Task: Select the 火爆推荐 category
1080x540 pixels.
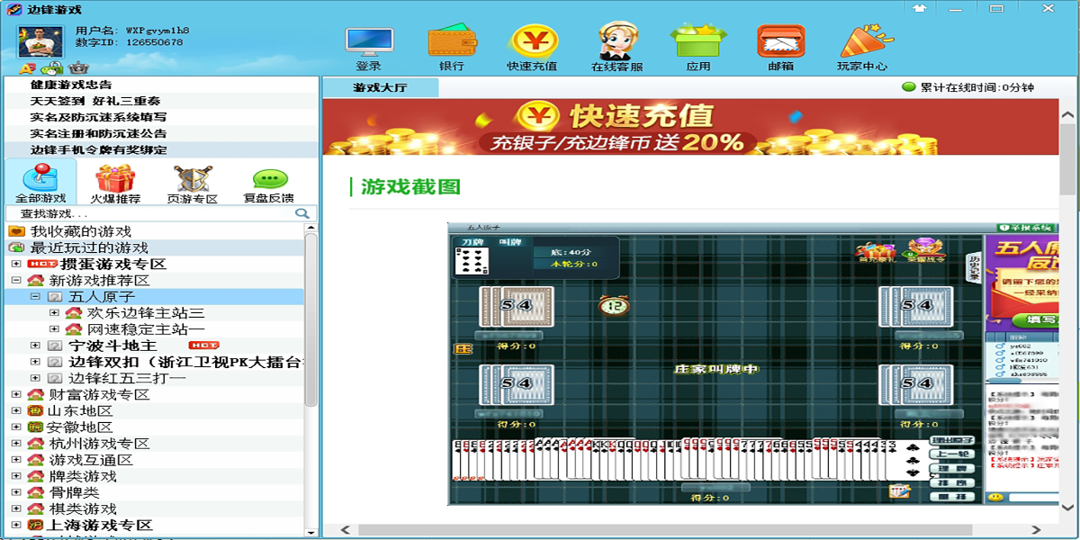Action: [x=115, y=184]
